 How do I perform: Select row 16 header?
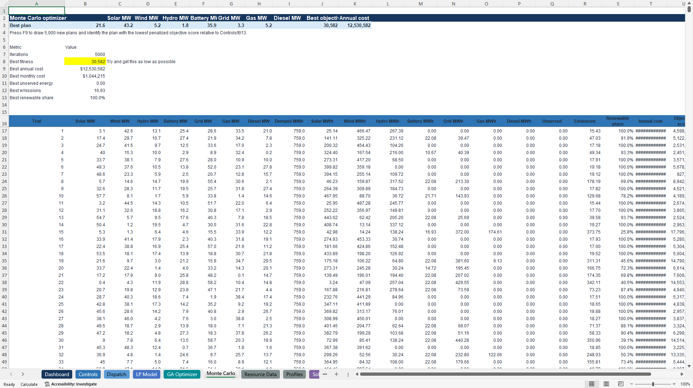point(4,121)
